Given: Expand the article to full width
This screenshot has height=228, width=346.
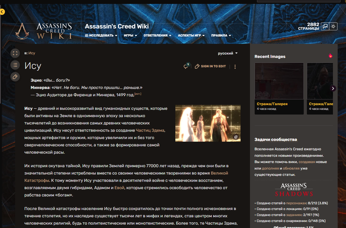Looking at the screenshot, I should pos(15,53).
